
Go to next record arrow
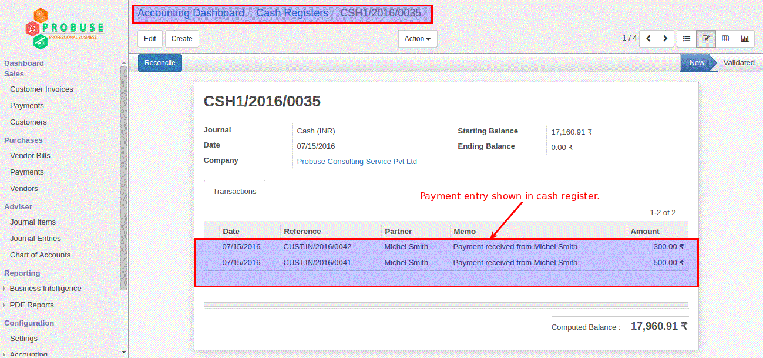coord(665,39)
